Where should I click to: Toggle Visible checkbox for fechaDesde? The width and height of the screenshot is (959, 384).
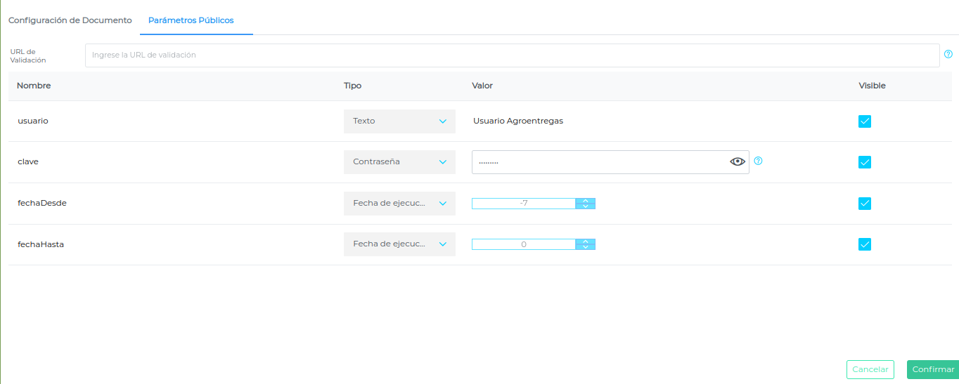pos(865,204)
